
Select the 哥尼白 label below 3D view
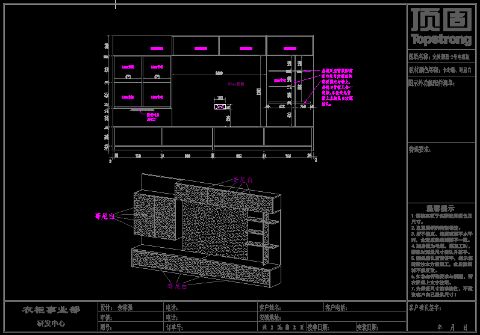(177, 286)
